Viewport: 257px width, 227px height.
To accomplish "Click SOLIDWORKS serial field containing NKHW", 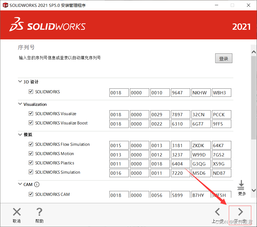I will click(x=201, y=93).
